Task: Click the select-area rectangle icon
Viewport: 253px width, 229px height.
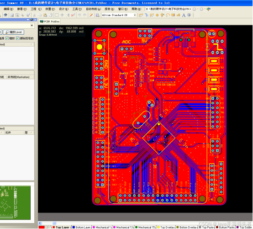Action: [x=57, y=15]
